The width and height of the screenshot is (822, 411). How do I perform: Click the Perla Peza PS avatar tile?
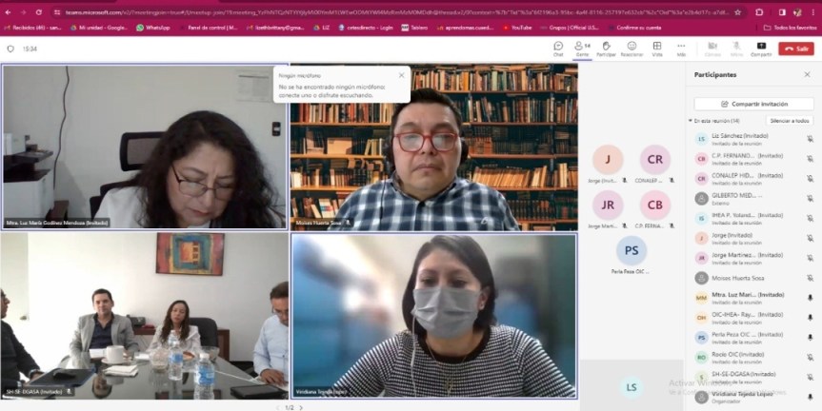(631, 250)
